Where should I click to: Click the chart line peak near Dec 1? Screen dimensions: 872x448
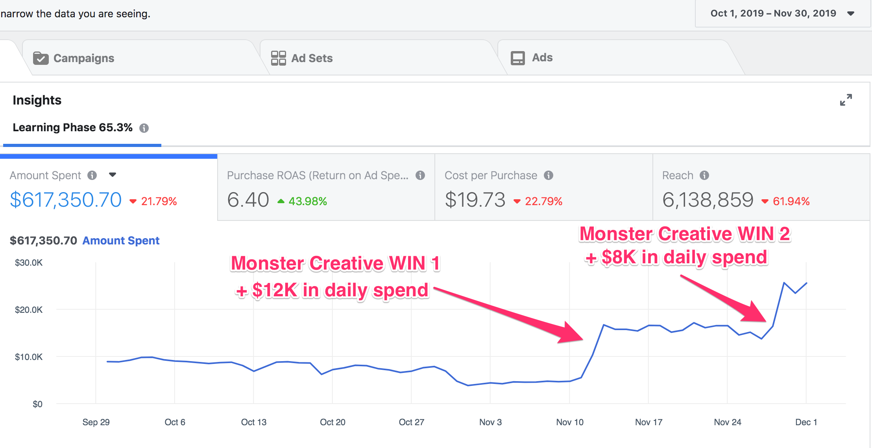[x=784, y=283]
